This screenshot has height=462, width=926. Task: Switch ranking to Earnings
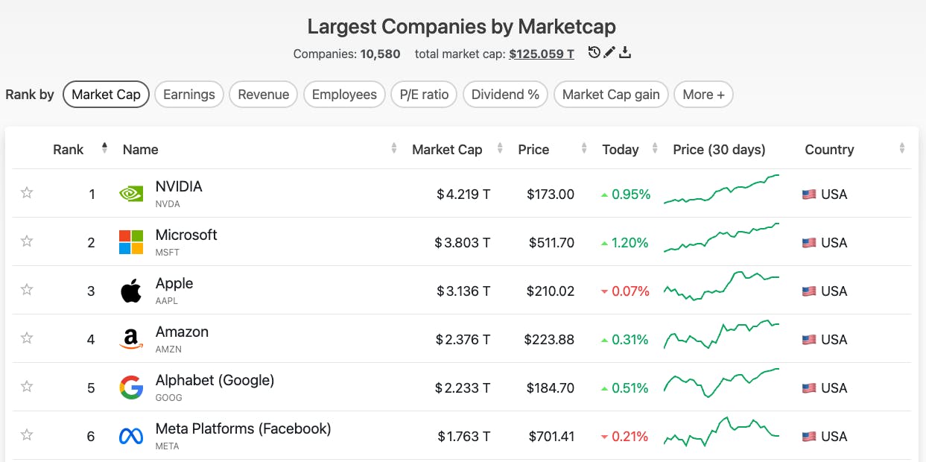(x=189, y=95)
